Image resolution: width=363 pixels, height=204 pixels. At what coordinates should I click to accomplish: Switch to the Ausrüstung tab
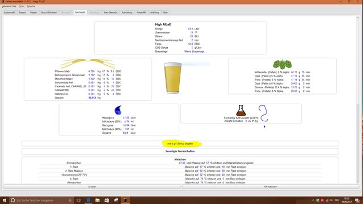tap(127, 12)
